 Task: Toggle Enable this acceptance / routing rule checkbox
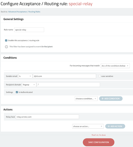tap(6, 41)
